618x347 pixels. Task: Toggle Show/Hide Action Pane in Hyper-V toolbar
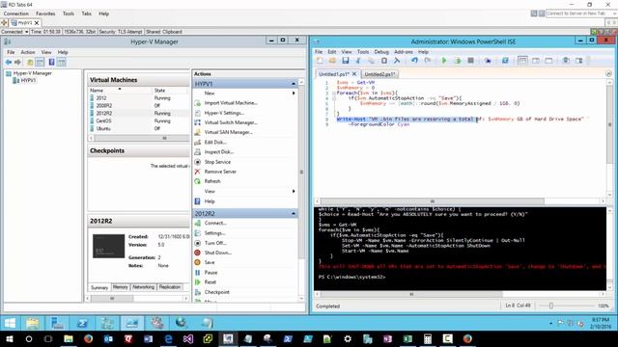(x=62, y=62)
